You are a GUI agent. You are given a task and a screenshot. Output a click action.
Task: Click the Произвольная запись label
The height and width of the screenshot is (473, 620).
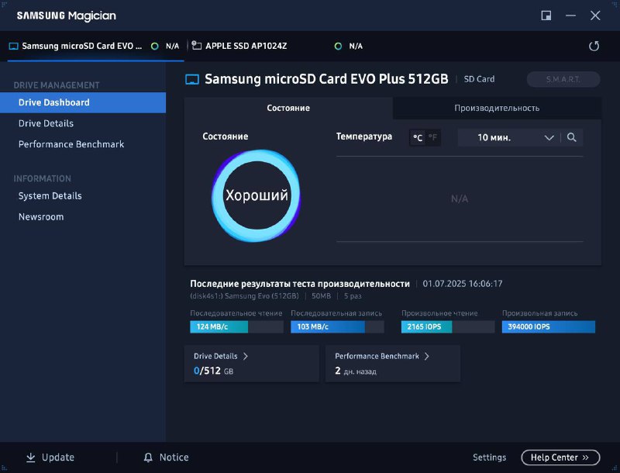[x=539, y=313]
